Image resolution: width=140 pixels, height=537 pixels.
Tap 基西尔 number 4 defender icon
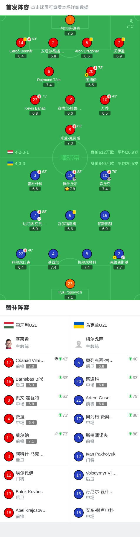click(53, 254)
